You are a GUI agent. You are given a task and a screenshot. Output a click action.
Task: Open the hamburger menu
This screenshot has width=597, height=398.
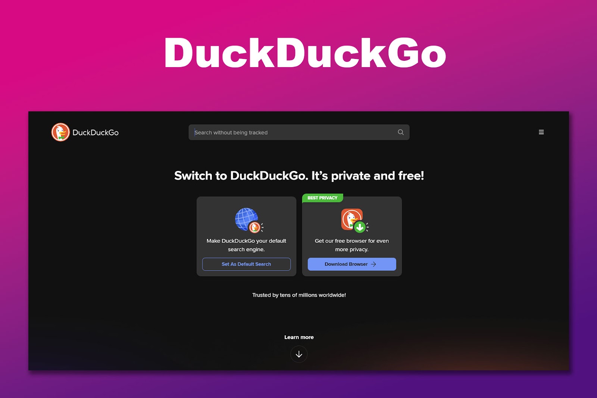click(x=541, y=132)
